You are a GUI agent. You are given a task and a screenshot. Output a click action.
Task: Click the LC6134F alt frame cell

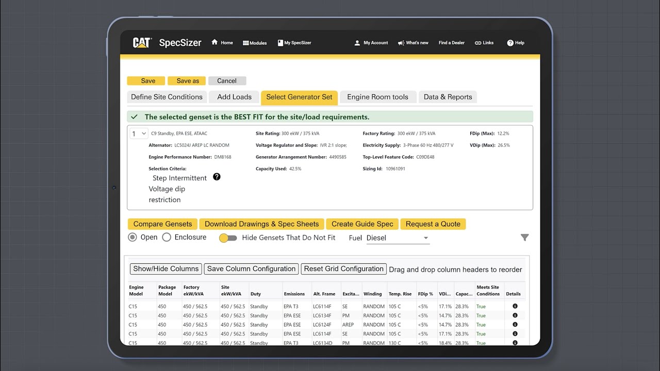[x=322, y=315]
